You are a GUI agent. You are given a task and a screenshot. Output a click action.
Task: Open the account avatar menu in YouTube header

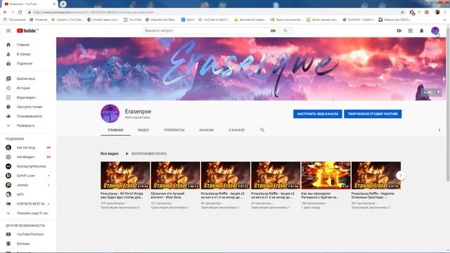(x=435, y=31)
